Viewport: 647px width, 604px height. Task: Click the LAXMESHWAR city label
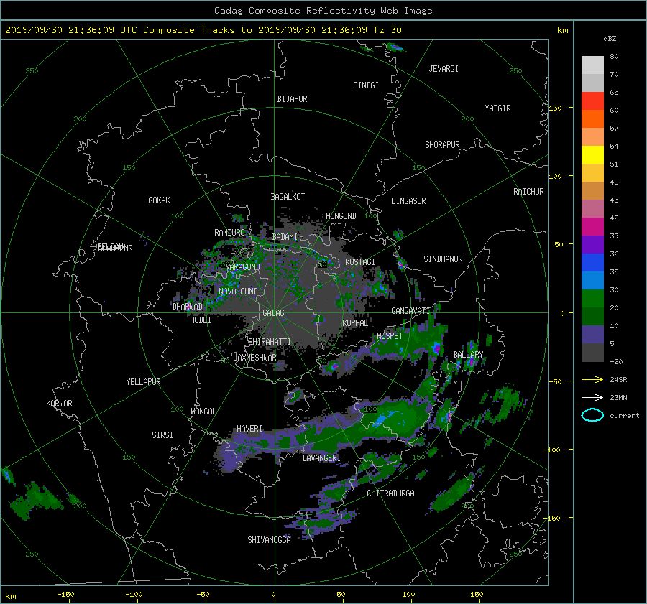[x=254, y=358]
